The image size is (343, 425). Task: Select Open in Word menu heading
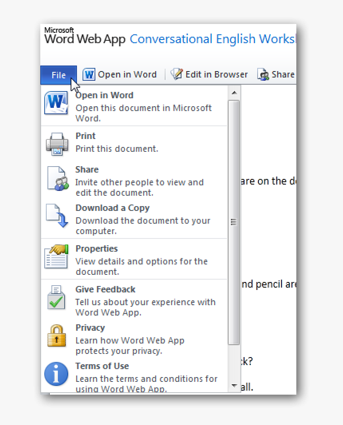[x=104, y=95]
